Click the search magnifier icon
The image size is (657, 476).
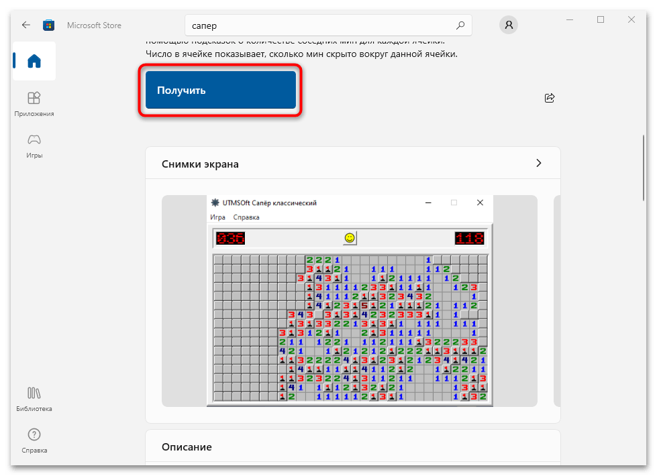click(x=460, y=25)
